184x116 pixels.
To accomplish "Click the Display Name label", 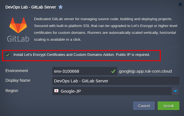I will click(x=18, y=80).
